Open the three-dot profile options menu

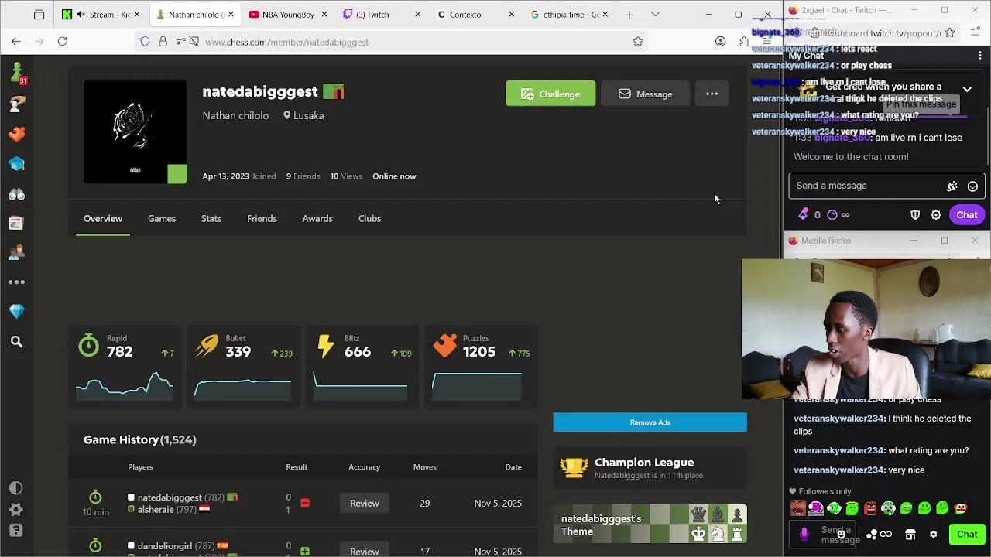coord(712,94)
